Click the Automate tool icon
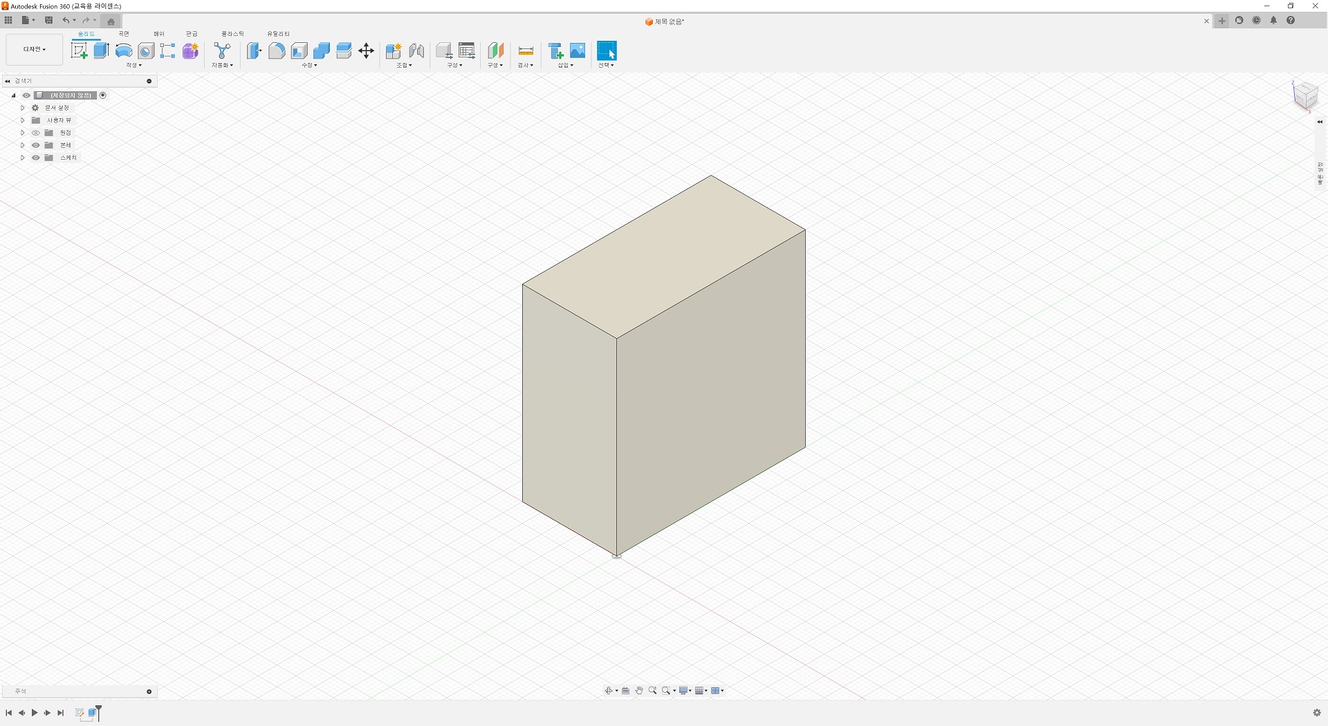1328x726 pixels. click(x=222, y=50)
